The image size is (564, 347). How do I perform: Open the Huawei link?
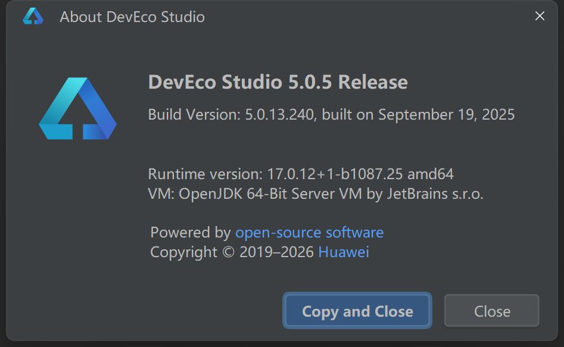(x=344, y=252)
